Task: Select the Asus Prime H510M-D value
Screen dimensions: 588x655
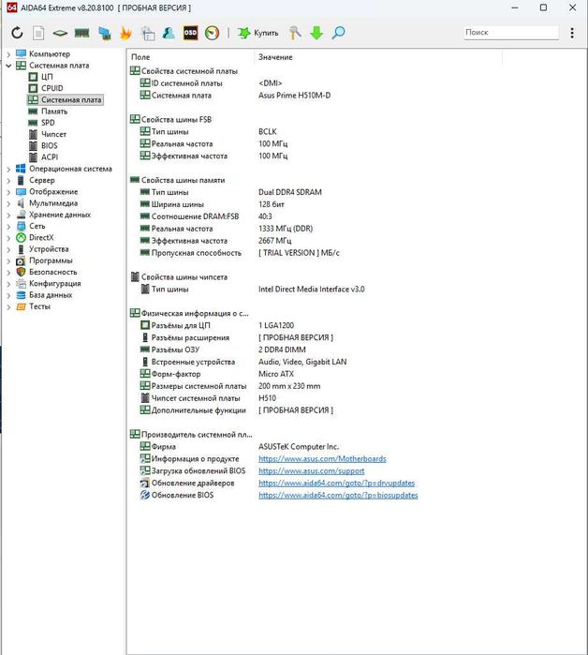Action: [x=294, y=96]
